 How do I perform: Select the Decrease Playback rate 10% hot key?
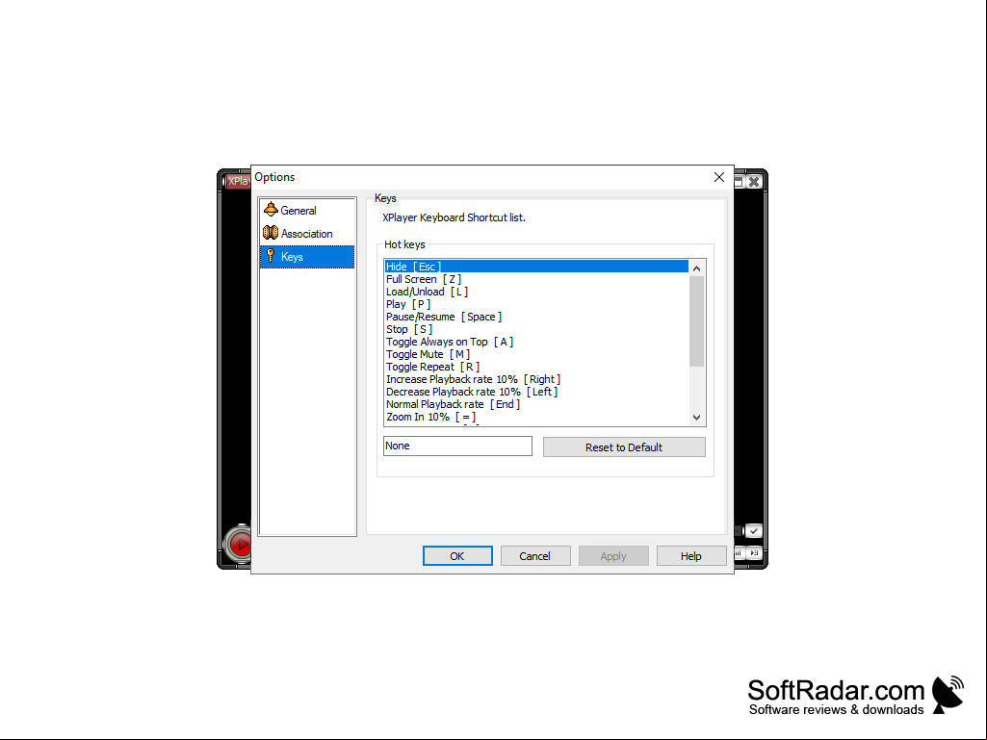(536, 392)
